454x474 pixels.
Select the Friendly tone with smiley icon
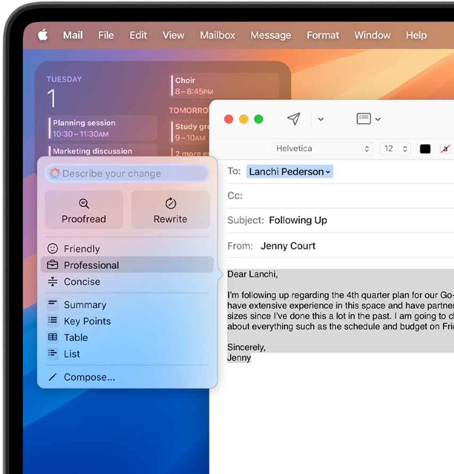[81, 248]
